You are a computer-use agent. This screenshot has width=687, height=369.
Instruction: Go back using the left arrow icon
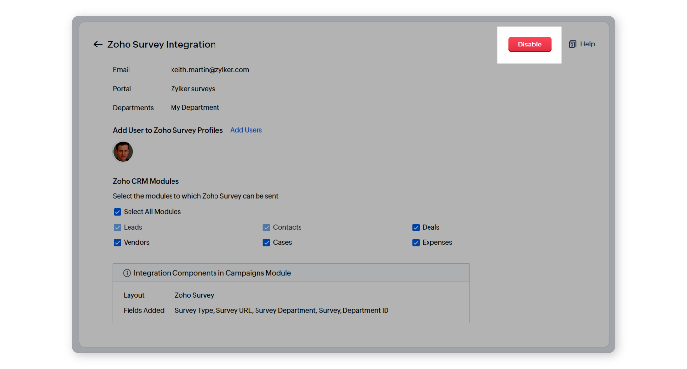[x=98, y=45]
